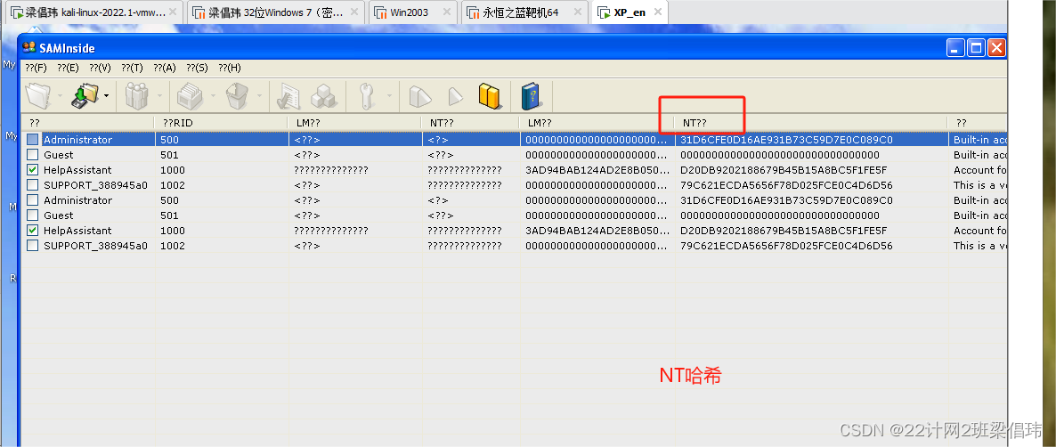Select highlighted row's hash 31D6CFE0D16AE931B73C59D7E0C089C0
Image resolution: width=1056 pixels, height=447 pixels.
786,140
